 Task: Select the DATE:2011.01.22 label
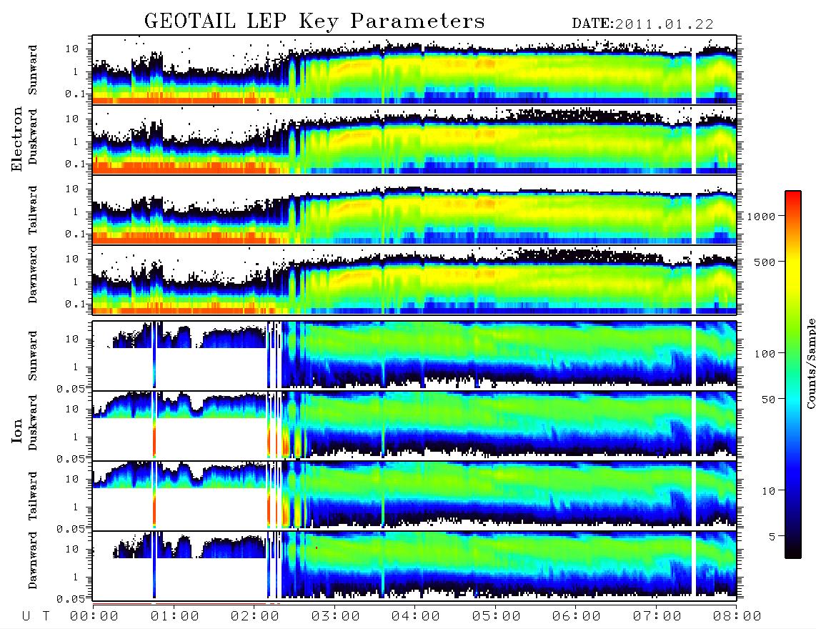click(x=642, y=24)
